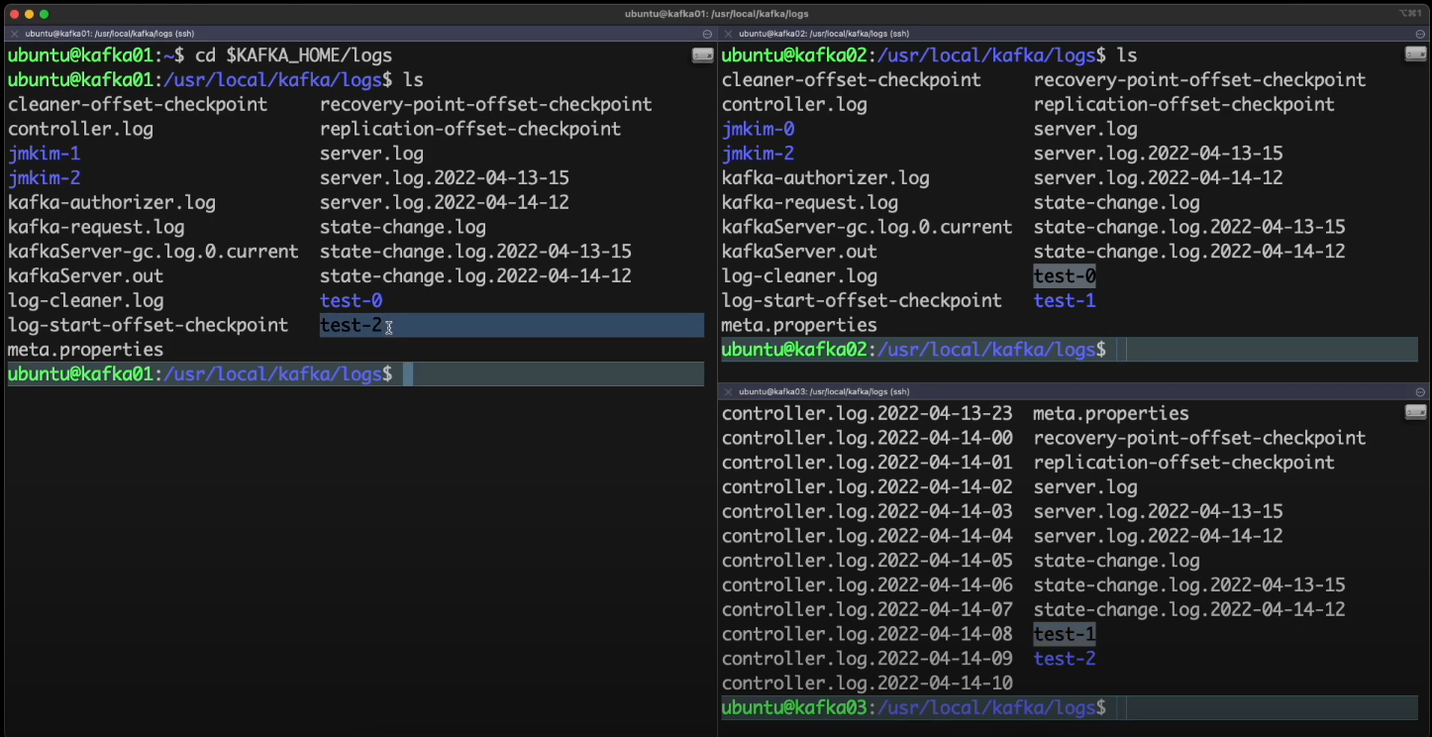The width and height of the screenshot is (1432, 737).
Task: Click the test-0 directory in kafka01 pane
Action: [x=351, y=300]
